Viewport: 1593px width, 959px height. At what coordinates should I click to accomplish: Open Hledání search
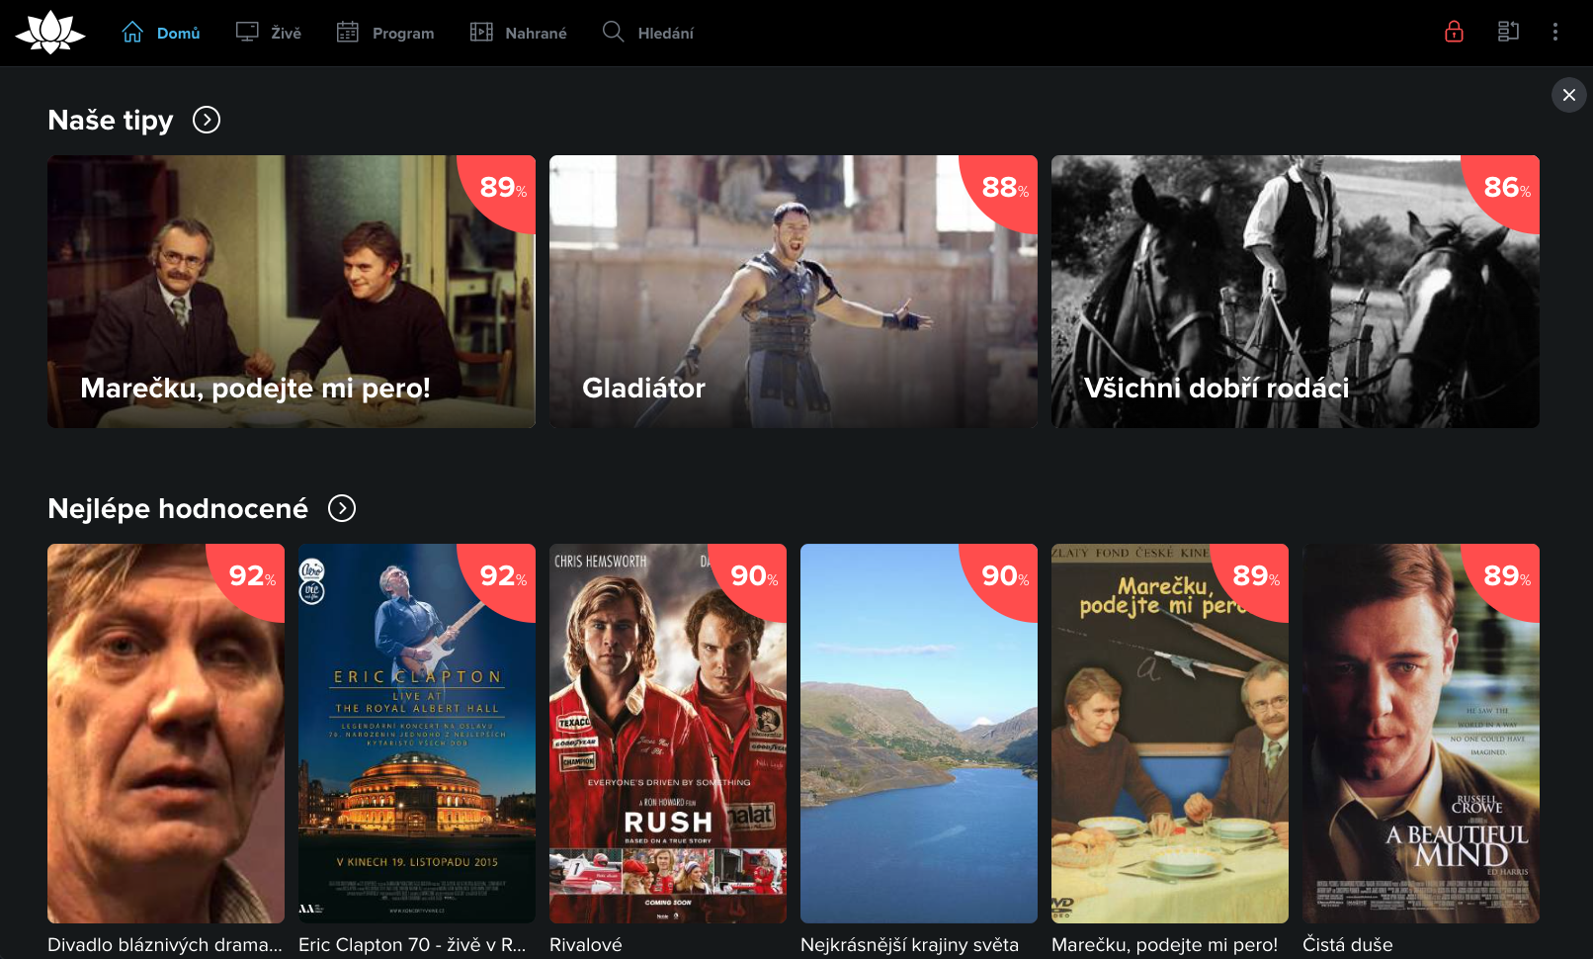(648, 33)
